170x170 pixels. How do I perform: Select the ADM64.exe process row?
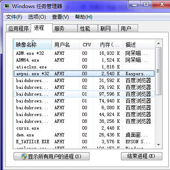pos(84,60)
